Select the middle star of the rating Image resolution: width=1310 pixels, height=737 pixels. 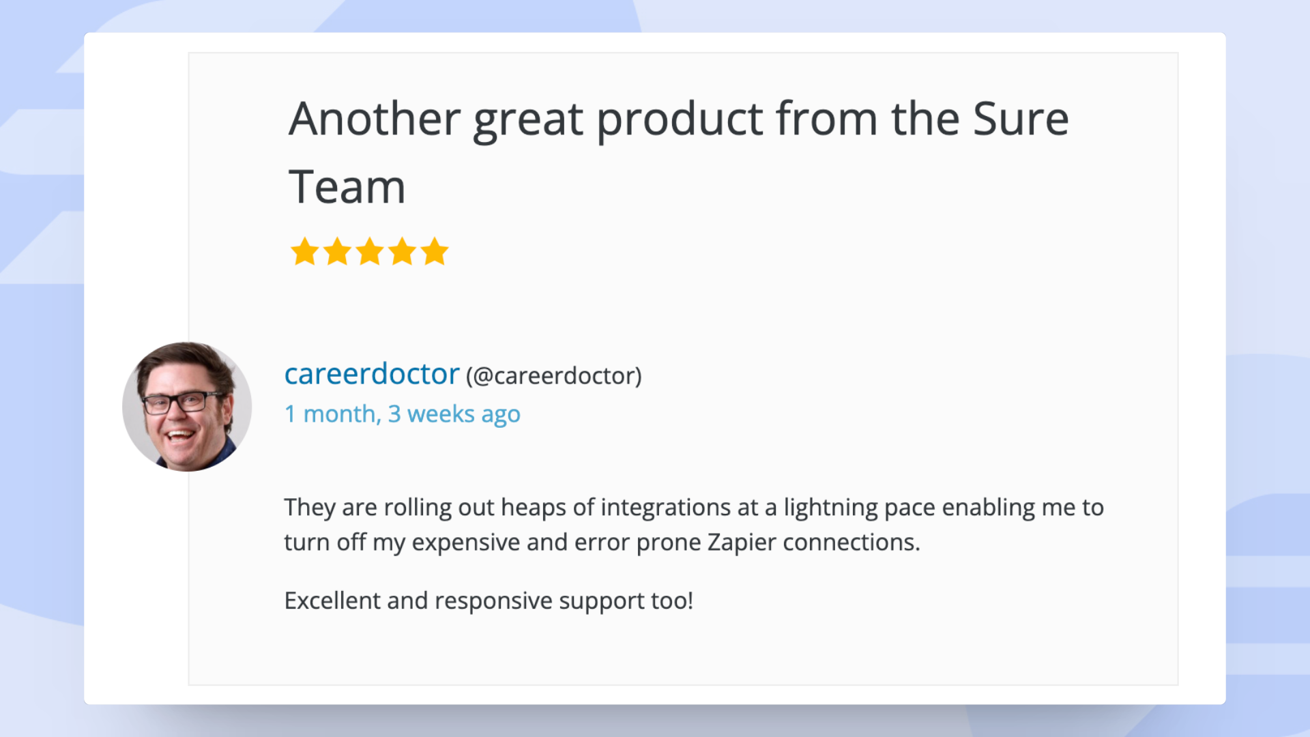[x=370, y=252]
